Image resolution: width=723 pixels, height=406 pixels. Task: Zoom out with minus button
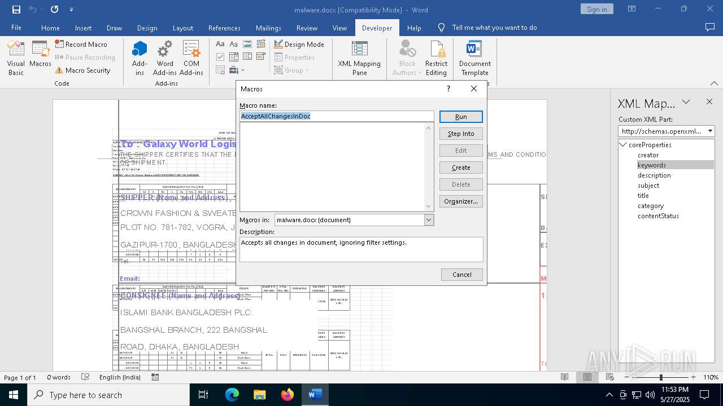(627, 377)
